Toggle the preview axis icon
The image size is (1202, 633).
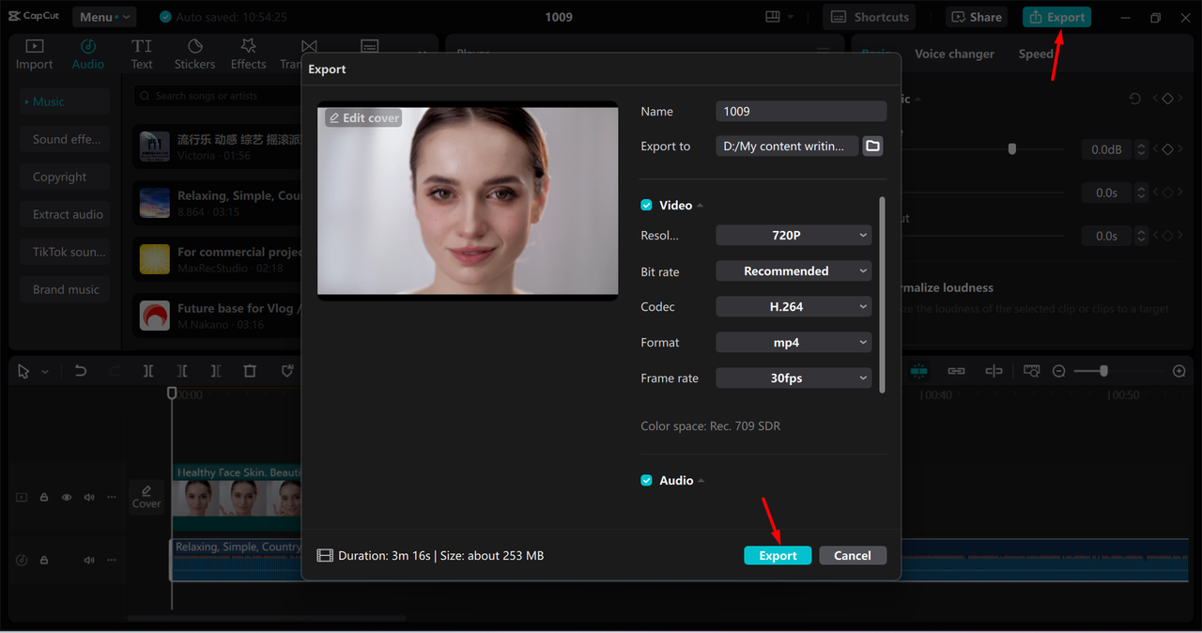pos(994,371)
